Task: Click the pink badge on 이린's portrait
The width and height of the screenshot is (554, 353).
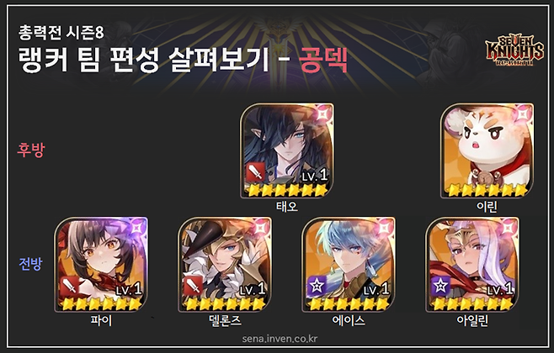Action: 523,114
